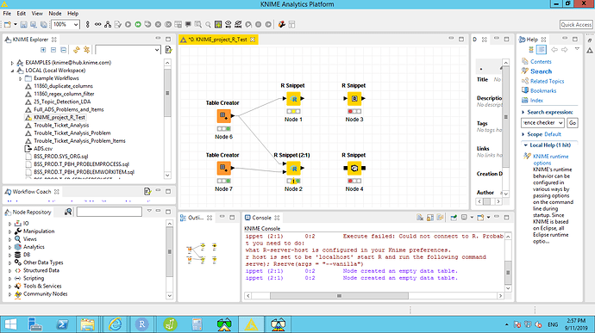Expand the Scope section in Help

[x=523, y=134]
